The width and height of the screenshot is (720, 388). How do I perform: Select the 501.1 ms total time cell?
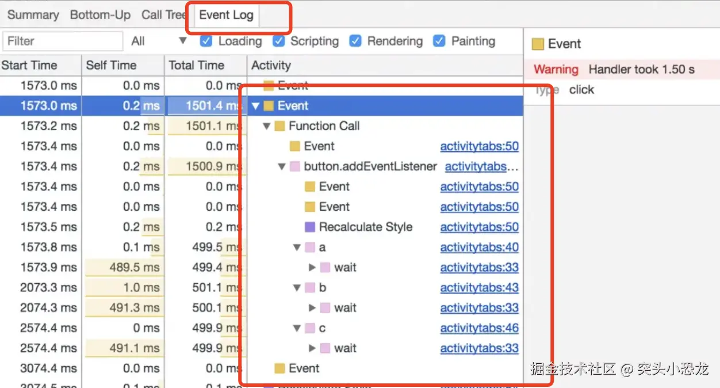(205, 287)
